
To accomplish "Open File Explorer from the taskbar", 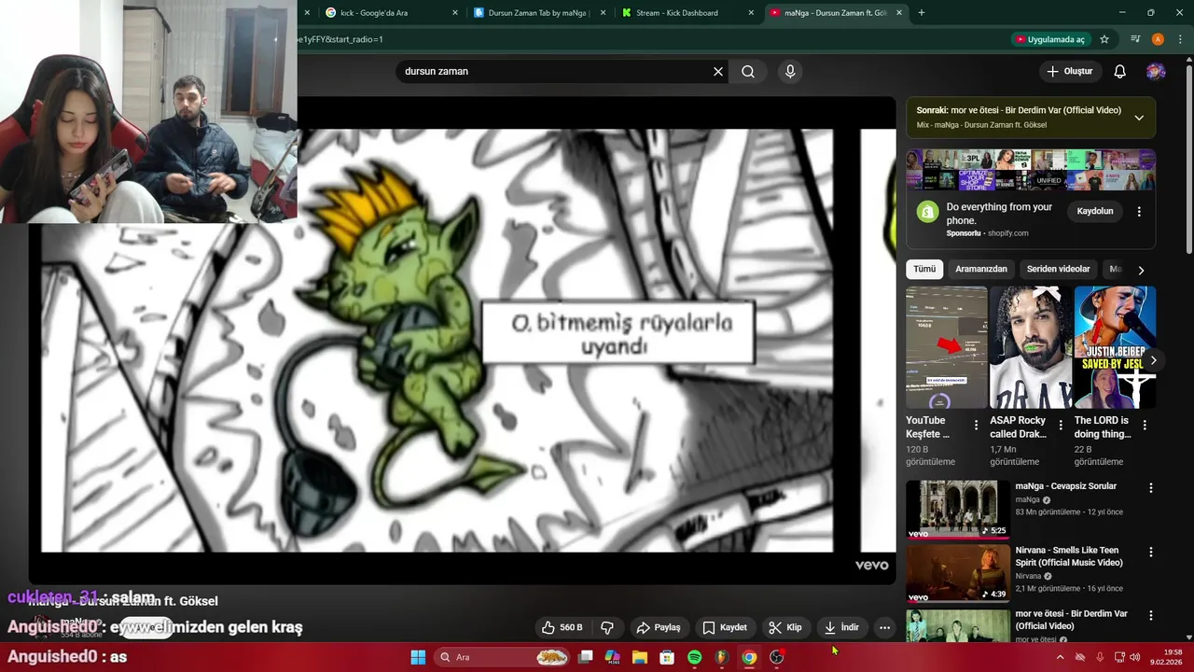I will pos(640,657).
